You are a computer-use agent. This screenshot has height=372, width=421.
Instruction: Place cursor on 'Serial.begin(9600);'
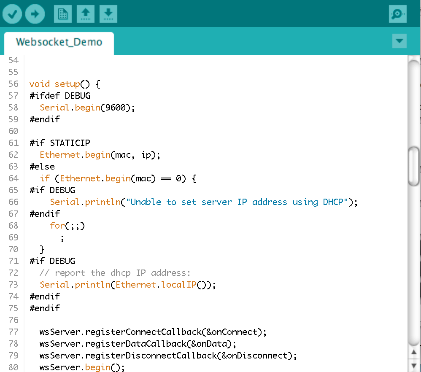(87, 108)
